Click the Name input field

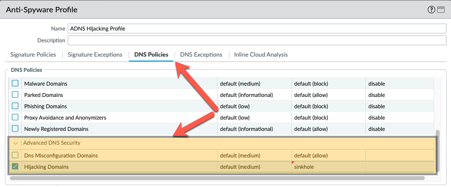coord(257,29)
